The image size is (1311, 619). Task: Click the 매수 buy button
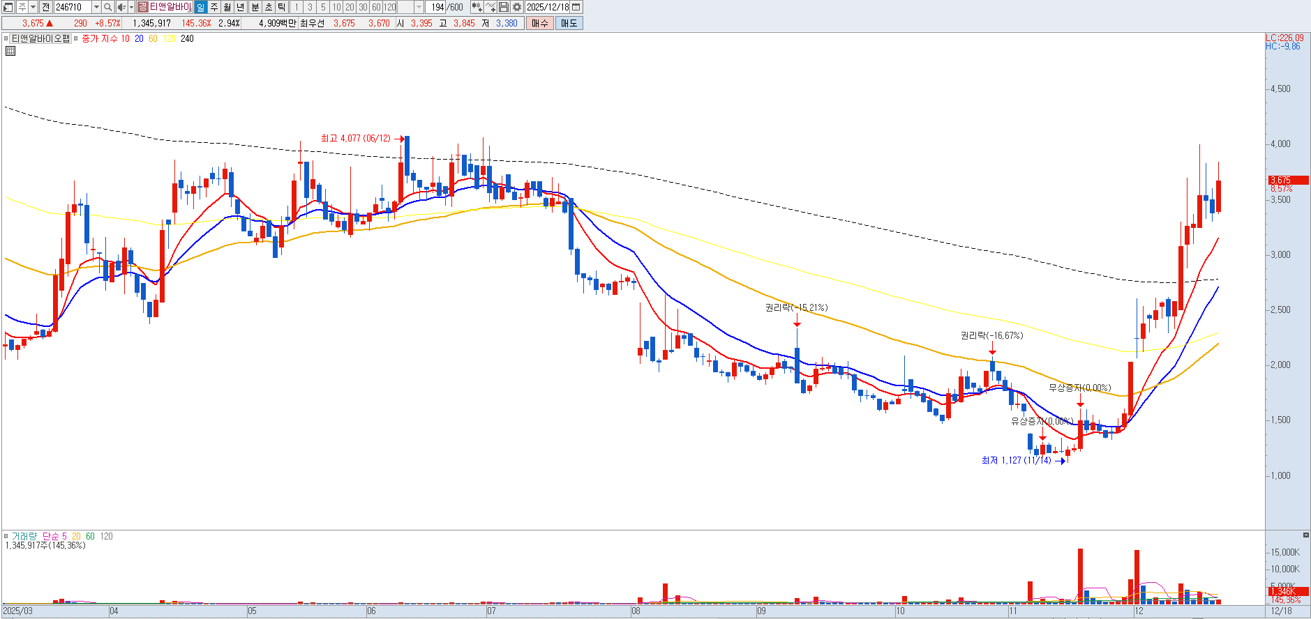539,23
